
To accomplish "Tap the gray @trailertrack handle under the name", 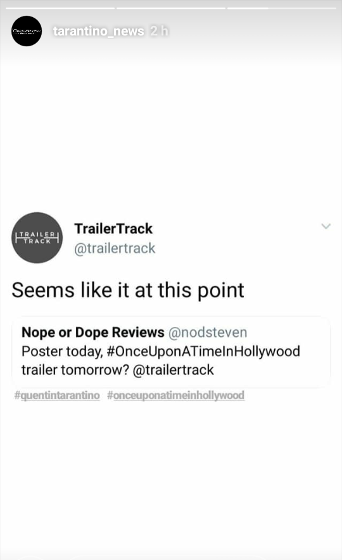I will 115,248.
